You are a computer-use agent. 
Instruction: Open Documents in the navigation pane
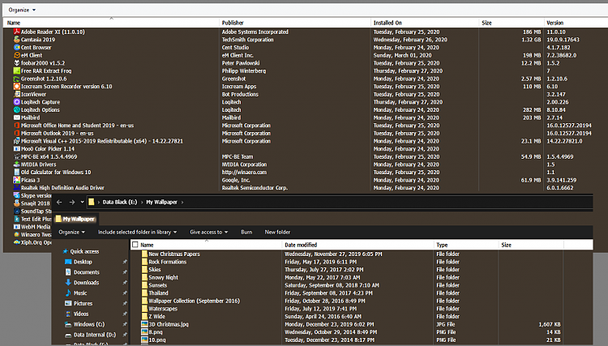[x=87, y=272]
